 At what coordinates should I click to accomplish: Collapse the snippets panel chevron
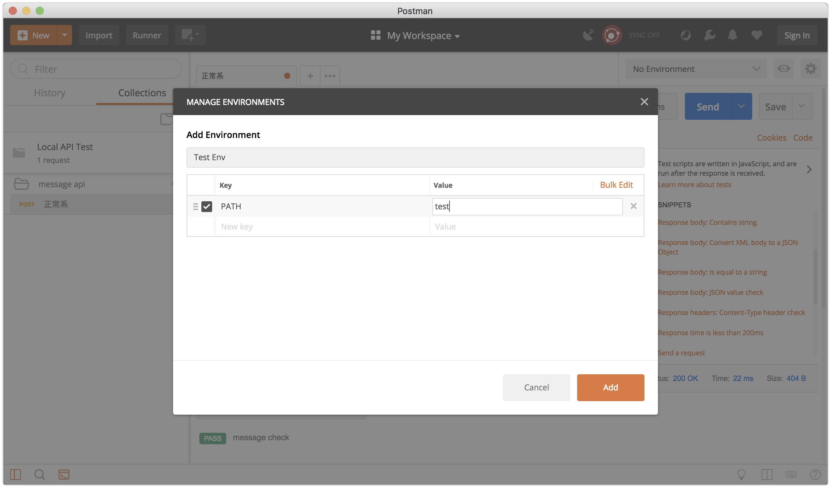coord(809,169)
